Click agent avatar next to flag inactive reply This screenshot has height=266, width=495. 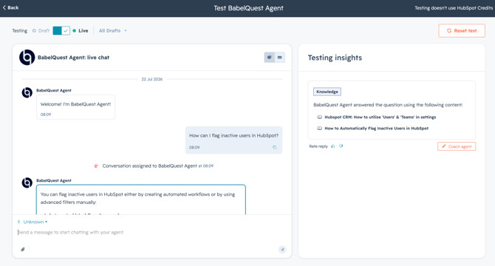coord(27,183)
